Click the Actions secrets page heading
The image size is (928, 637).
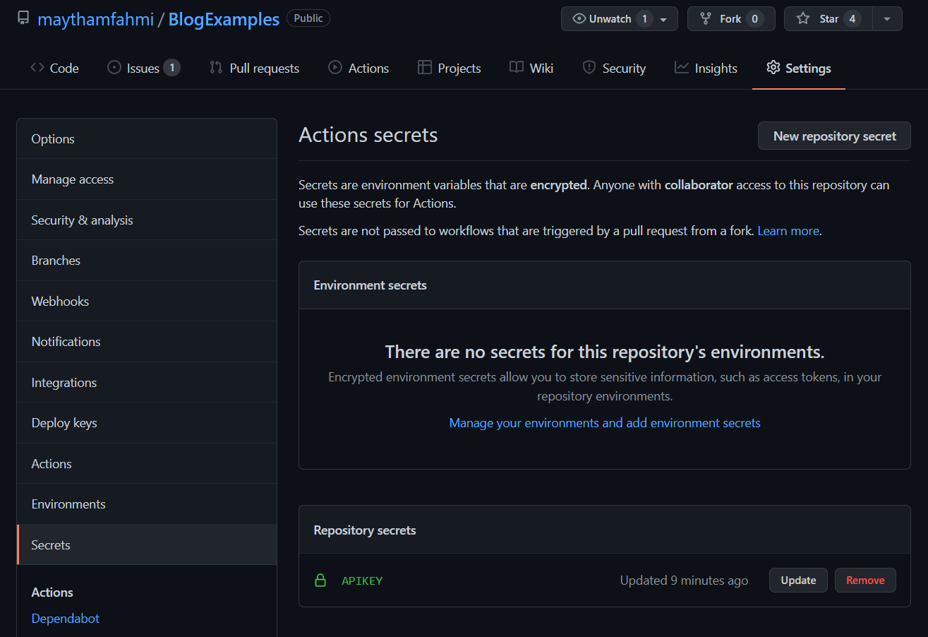[x=368, y=135]
